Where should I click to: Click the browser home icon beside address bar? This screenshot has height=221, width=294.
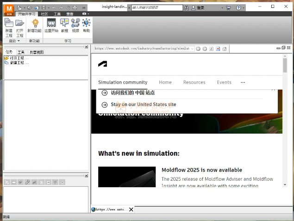coord(225,49)
